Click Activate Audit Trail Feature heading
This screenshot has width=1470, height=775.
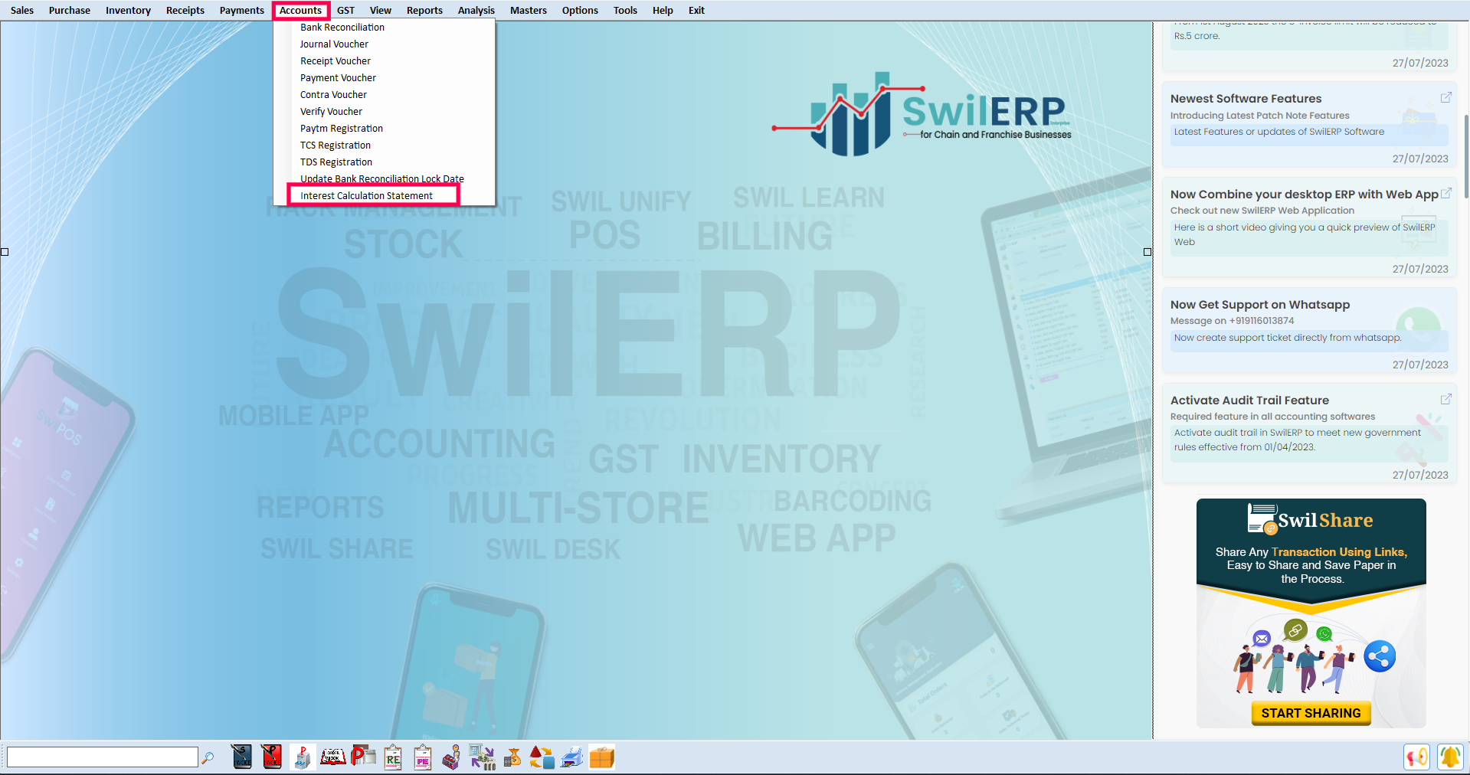click(1249, 400)
